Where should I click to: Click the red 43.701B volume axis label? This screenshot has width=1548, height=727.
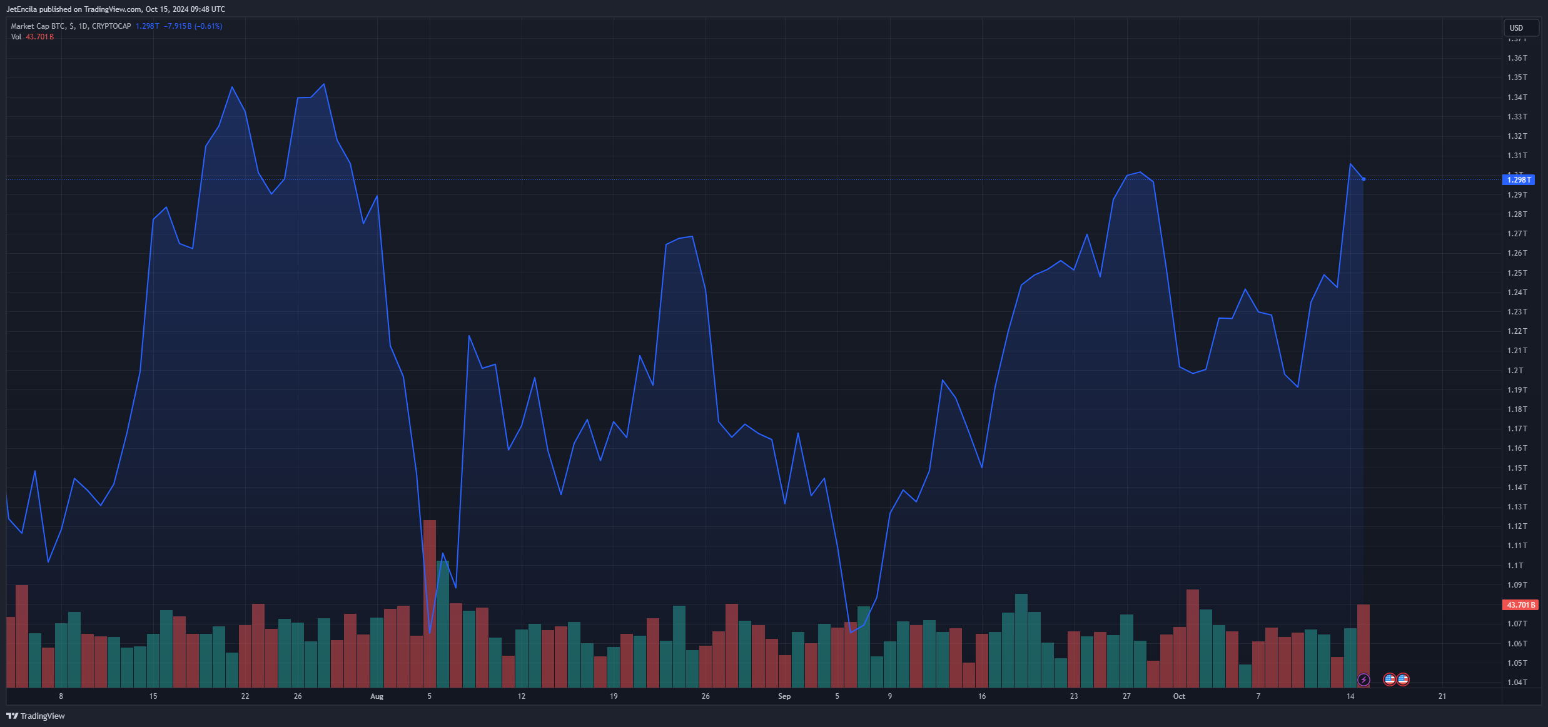pos(1520,604)
